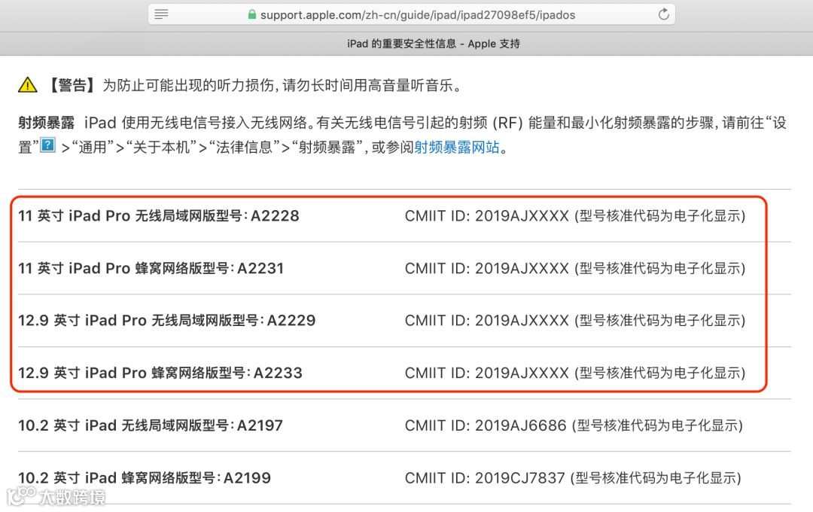The width and height of the screenshot is (813, 512).
Task: Select the iPad 的重要安全性信息 tab
Action: coord(434,44)
